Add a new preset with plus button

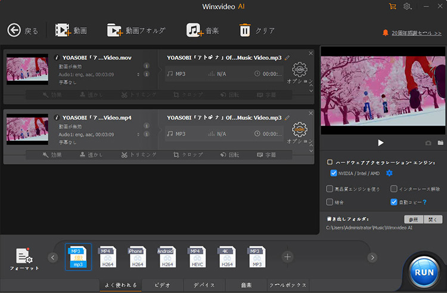pos(287,257)
